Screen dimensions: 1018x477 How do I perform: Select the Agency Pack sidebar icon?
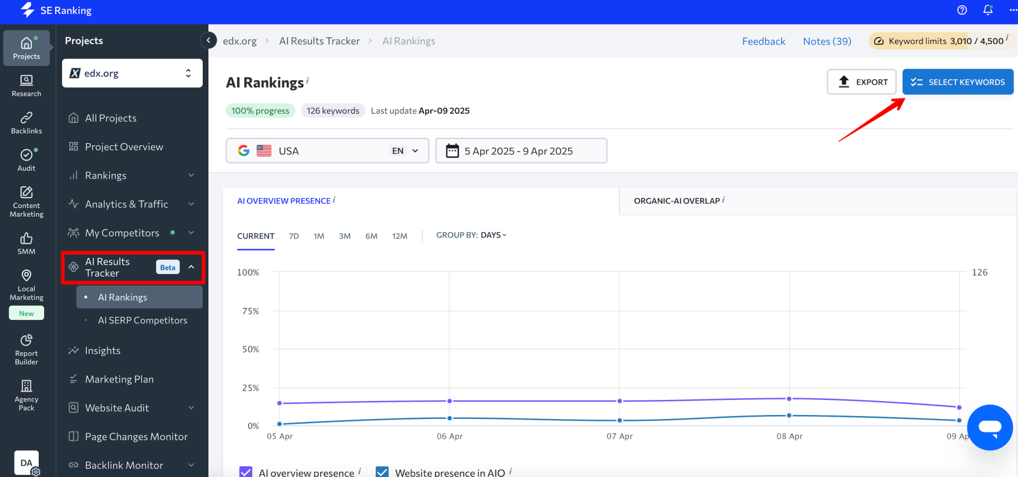click(x=26, y=394)
